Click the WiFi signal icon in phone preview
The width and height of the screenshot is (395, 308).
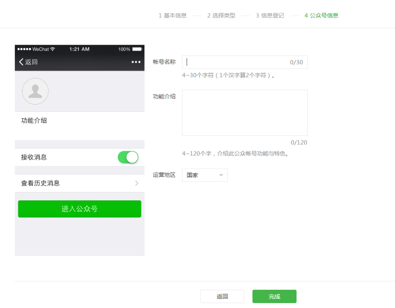point(53,49)
